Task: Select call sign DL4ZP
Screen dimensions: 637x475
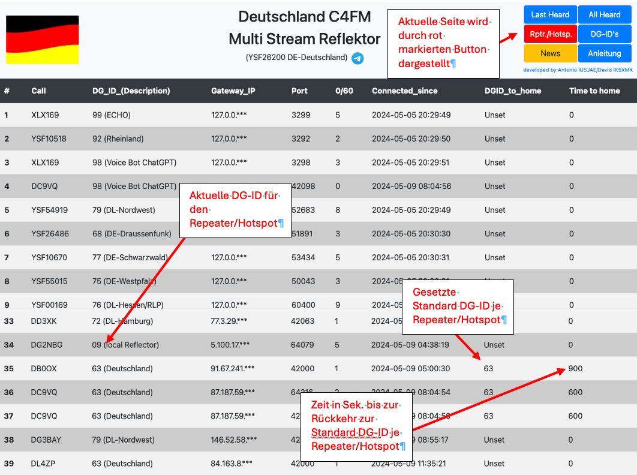Action: 43,464
